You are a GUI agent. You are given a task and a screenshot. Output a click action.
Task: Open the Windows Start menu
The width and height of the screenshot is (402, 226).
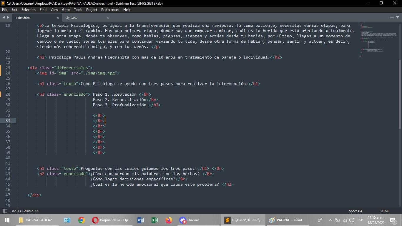7,220
